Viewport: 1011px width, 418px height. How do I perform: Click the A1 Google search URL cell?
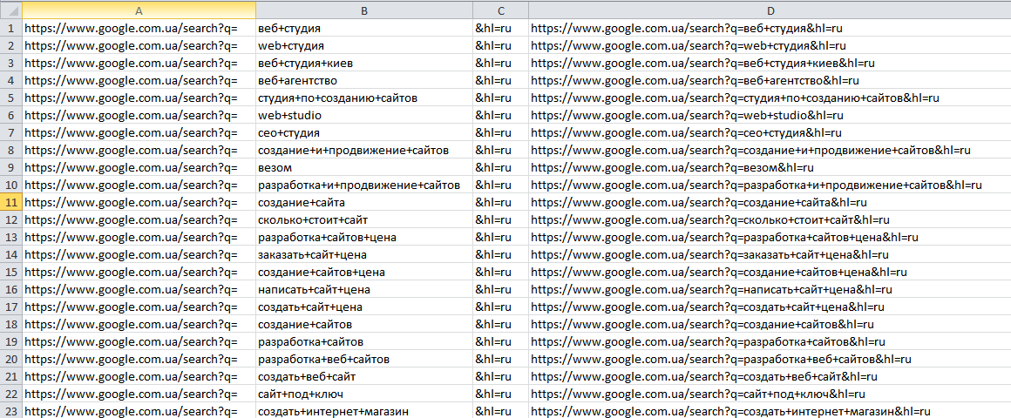[x=139, y=29]
